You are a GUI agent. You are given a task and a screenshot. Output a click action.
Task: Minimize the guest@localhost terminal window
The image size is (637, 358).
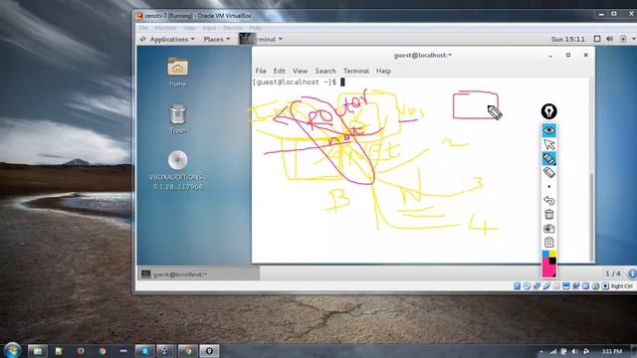550,56
